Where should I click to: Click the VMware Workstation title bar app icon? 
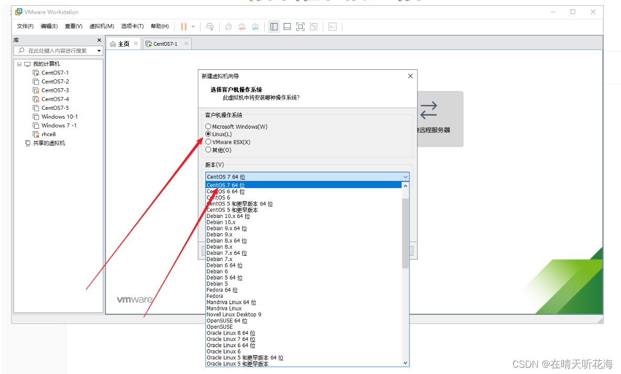[18, 12]
